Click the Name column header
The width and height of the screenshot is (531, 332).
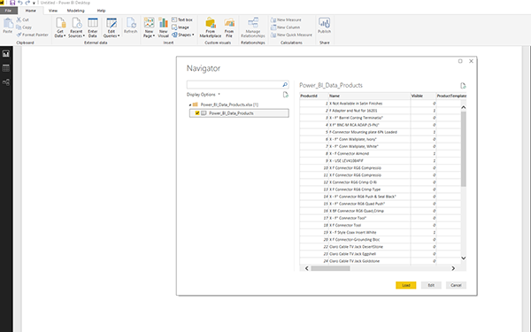click(x=369, y=96)
